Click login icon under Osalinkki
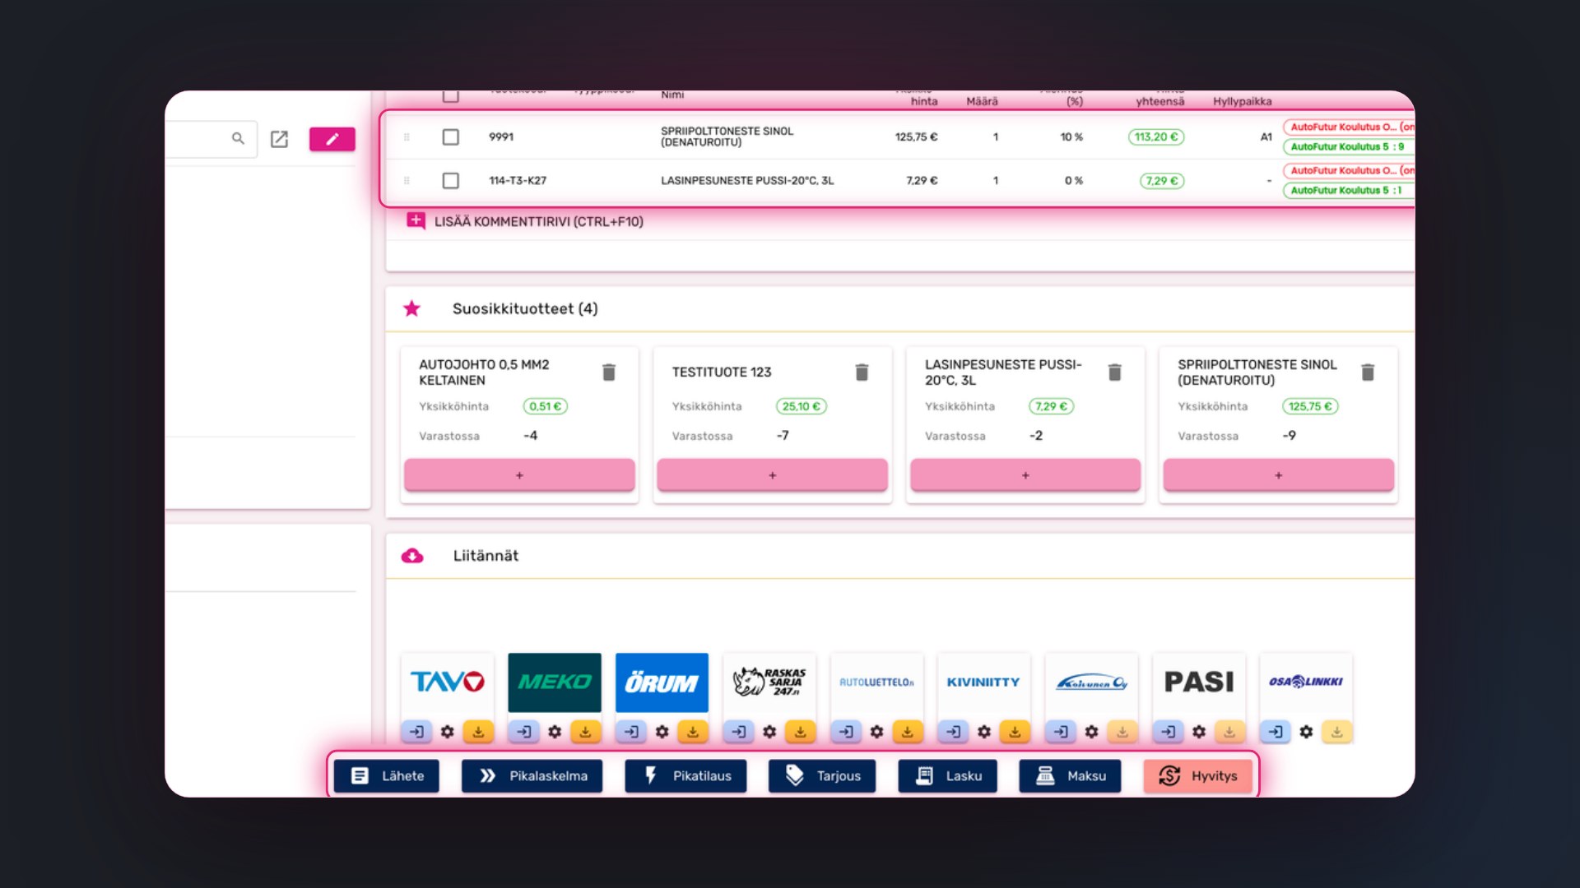 1276,731
